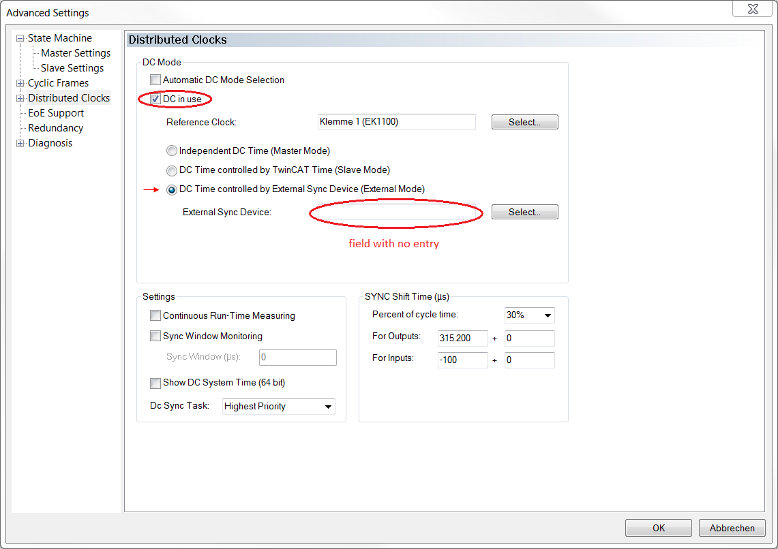Expand the Distributed Clocks tree node
778x549 pixels.
20,98
